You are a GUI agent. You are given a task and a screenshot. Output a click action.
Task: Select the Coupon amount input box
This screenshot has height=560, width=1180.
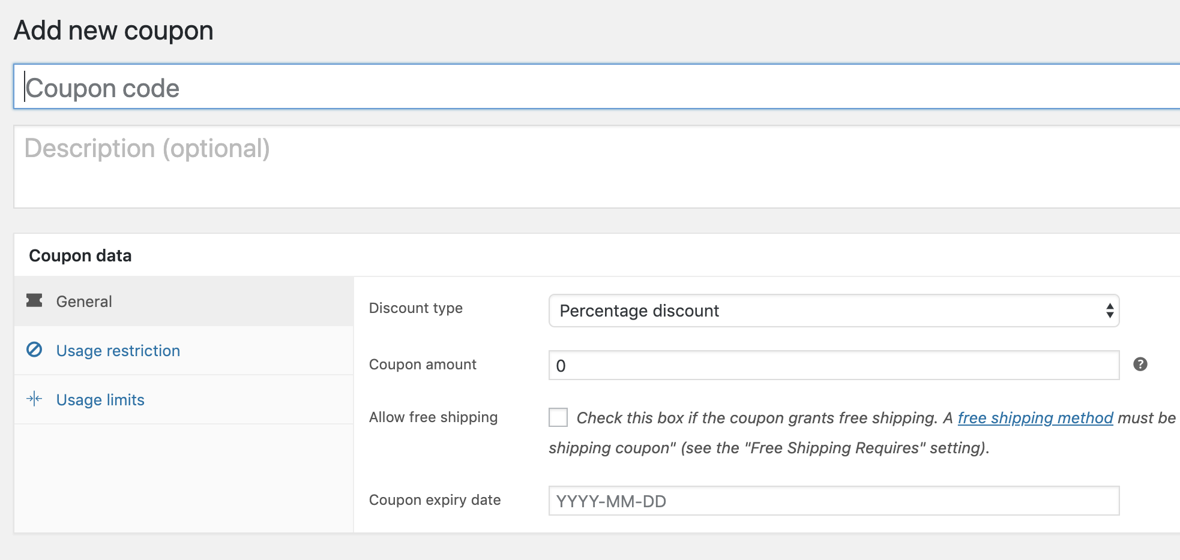[833, 365]
